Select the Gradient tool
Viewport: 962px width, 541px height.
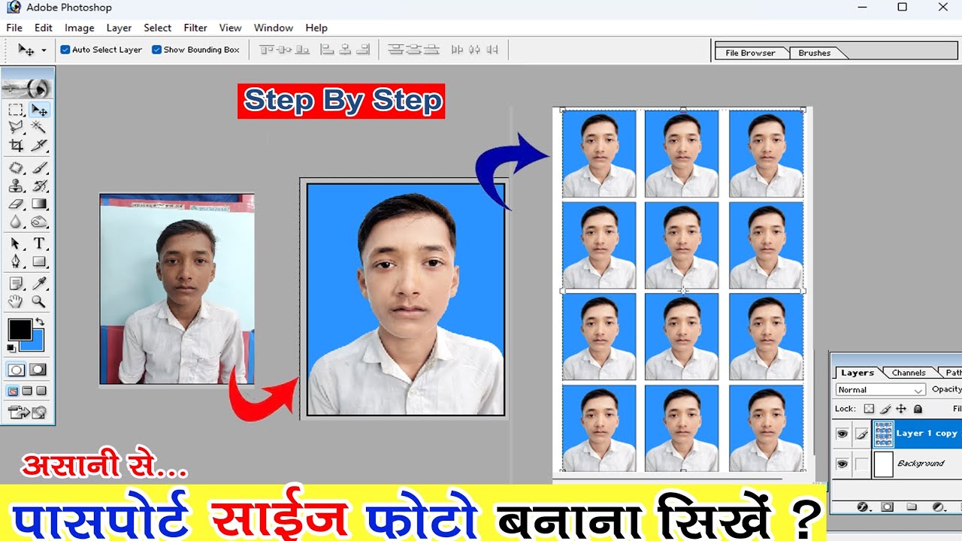(39, 204)
